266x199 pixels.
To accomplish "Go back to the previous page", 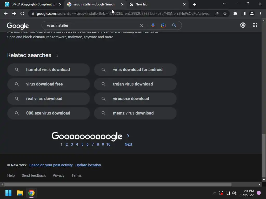I will [6, 13].
